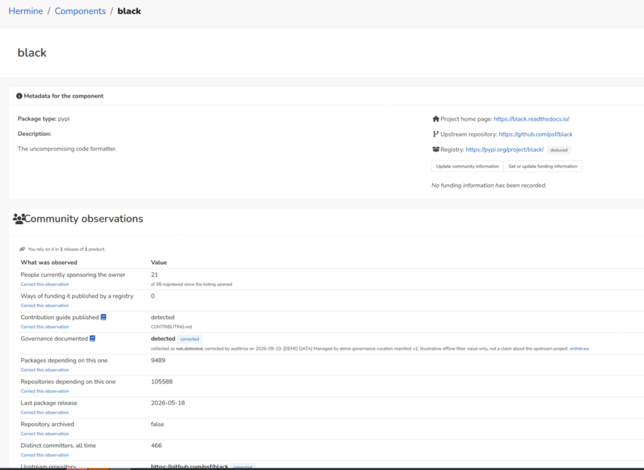Image resolution: width=644 pixels, height=470 pixels.
Task: Click 'corrected' badge next to Governance detected
Action: point(189,339)
